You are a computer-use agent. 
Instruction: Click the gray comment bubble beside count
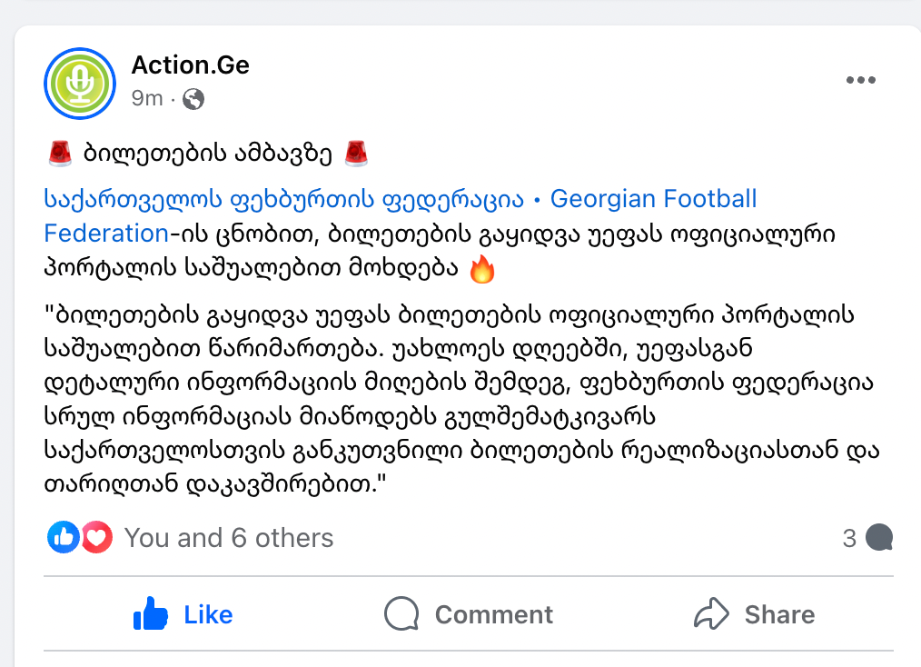[878, 538]
